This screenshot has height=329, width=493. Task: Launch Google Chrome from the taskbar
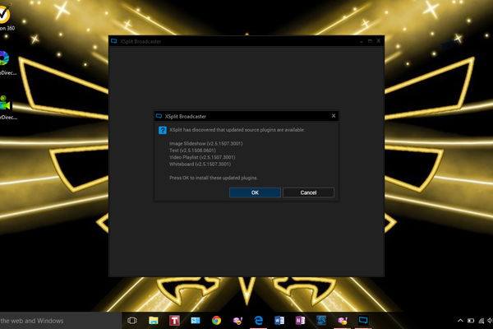point(216,320)
